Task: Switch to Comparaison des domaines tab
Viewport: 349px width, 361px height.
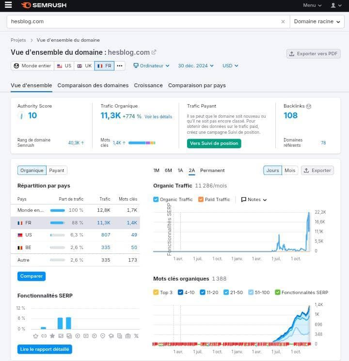Action: 93,85
